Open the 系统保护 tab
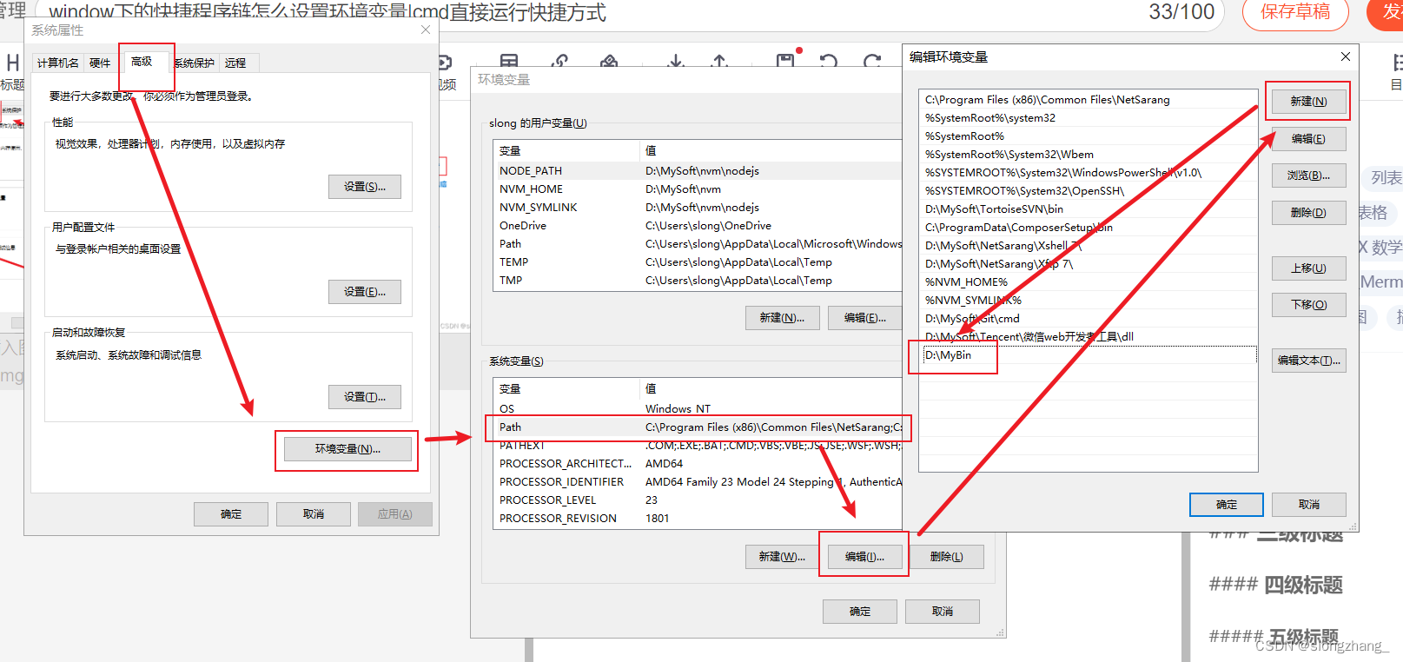 coord(194,63)
